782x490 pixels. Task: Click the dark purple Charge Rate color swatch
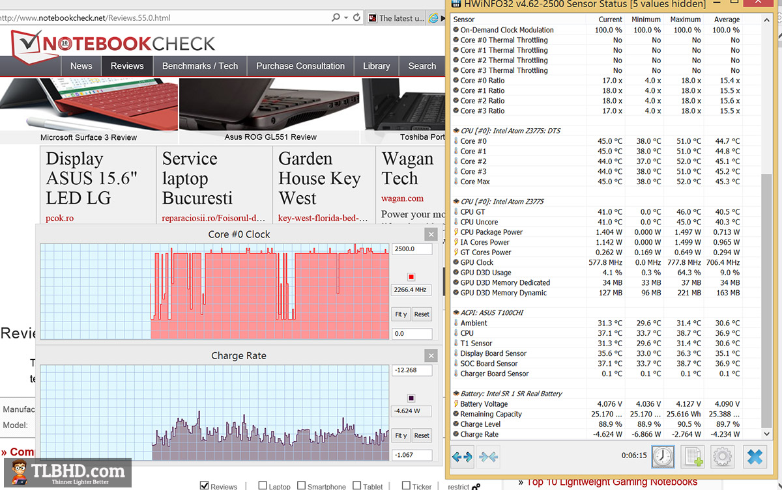[x=411, y=398]
